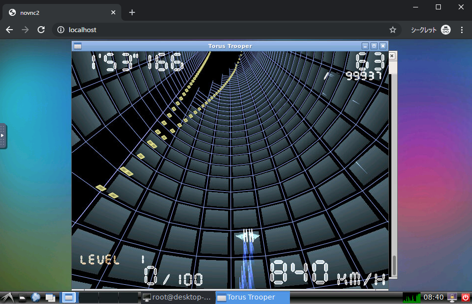The width and height of the screenshot is (472, 304).
Task: Click the 99937 score display
Action: point(363,76)
